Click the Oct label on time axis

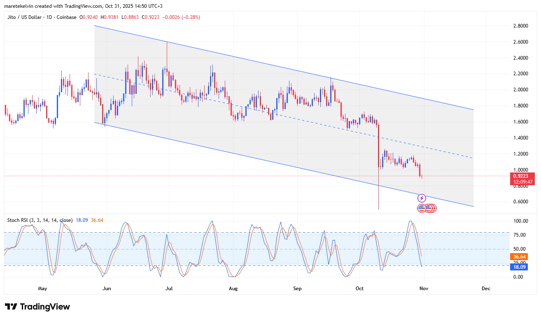click(x=360, y=289)
